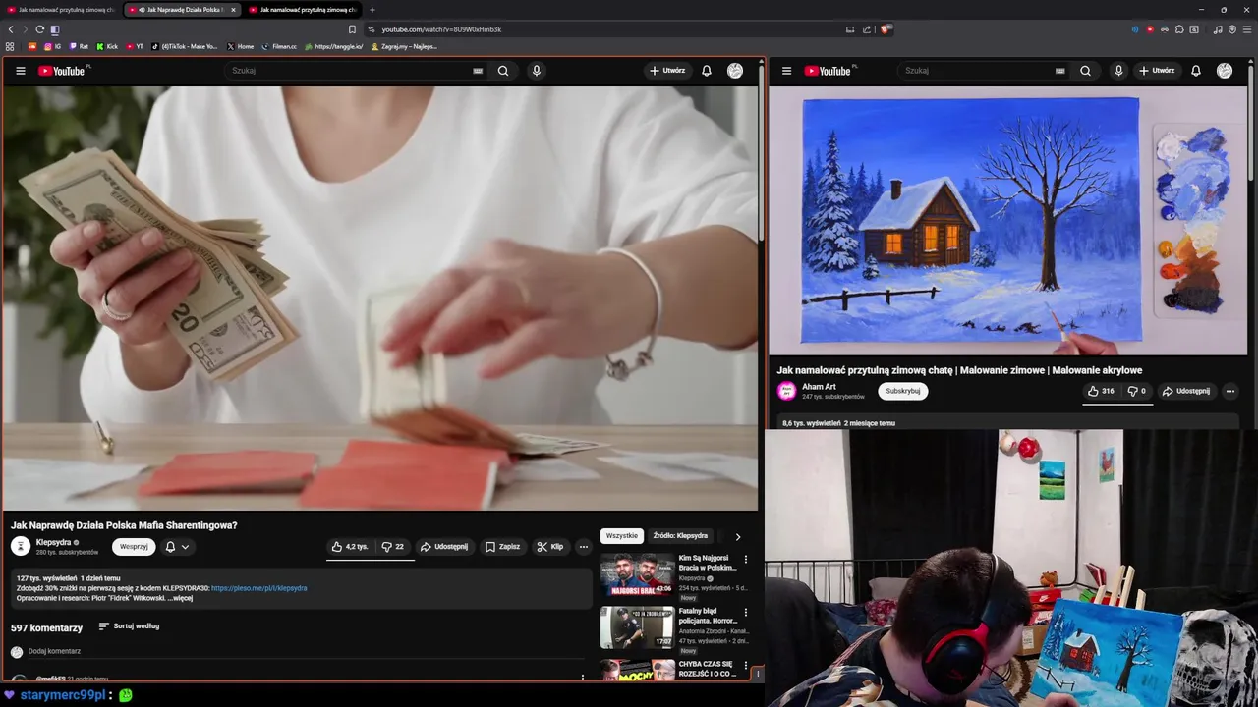This screenshot has height=707, width=1258.
Task: Open more actions (three dots) under Klepsydra video
Action: 584,547
